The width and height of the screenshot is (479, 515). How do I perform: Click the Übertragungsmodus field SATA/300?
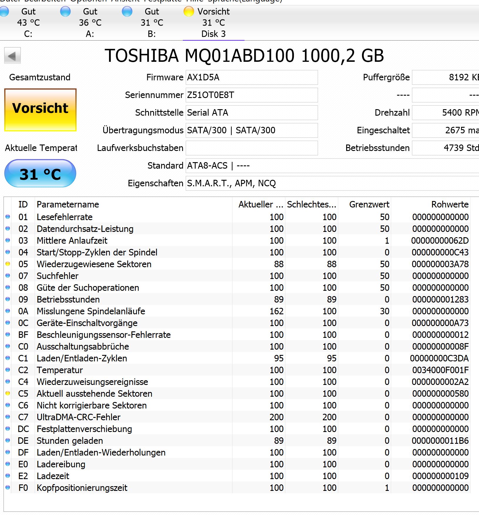click(252, 130)
